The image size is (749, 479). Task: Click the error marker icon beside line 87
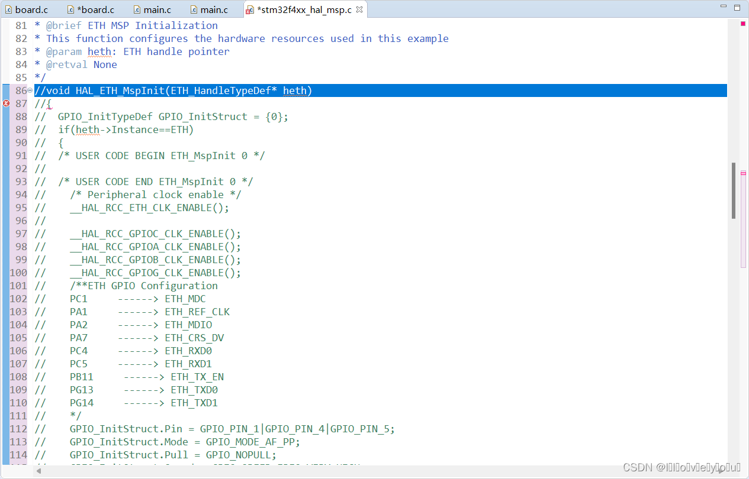[x=5, y=103]
